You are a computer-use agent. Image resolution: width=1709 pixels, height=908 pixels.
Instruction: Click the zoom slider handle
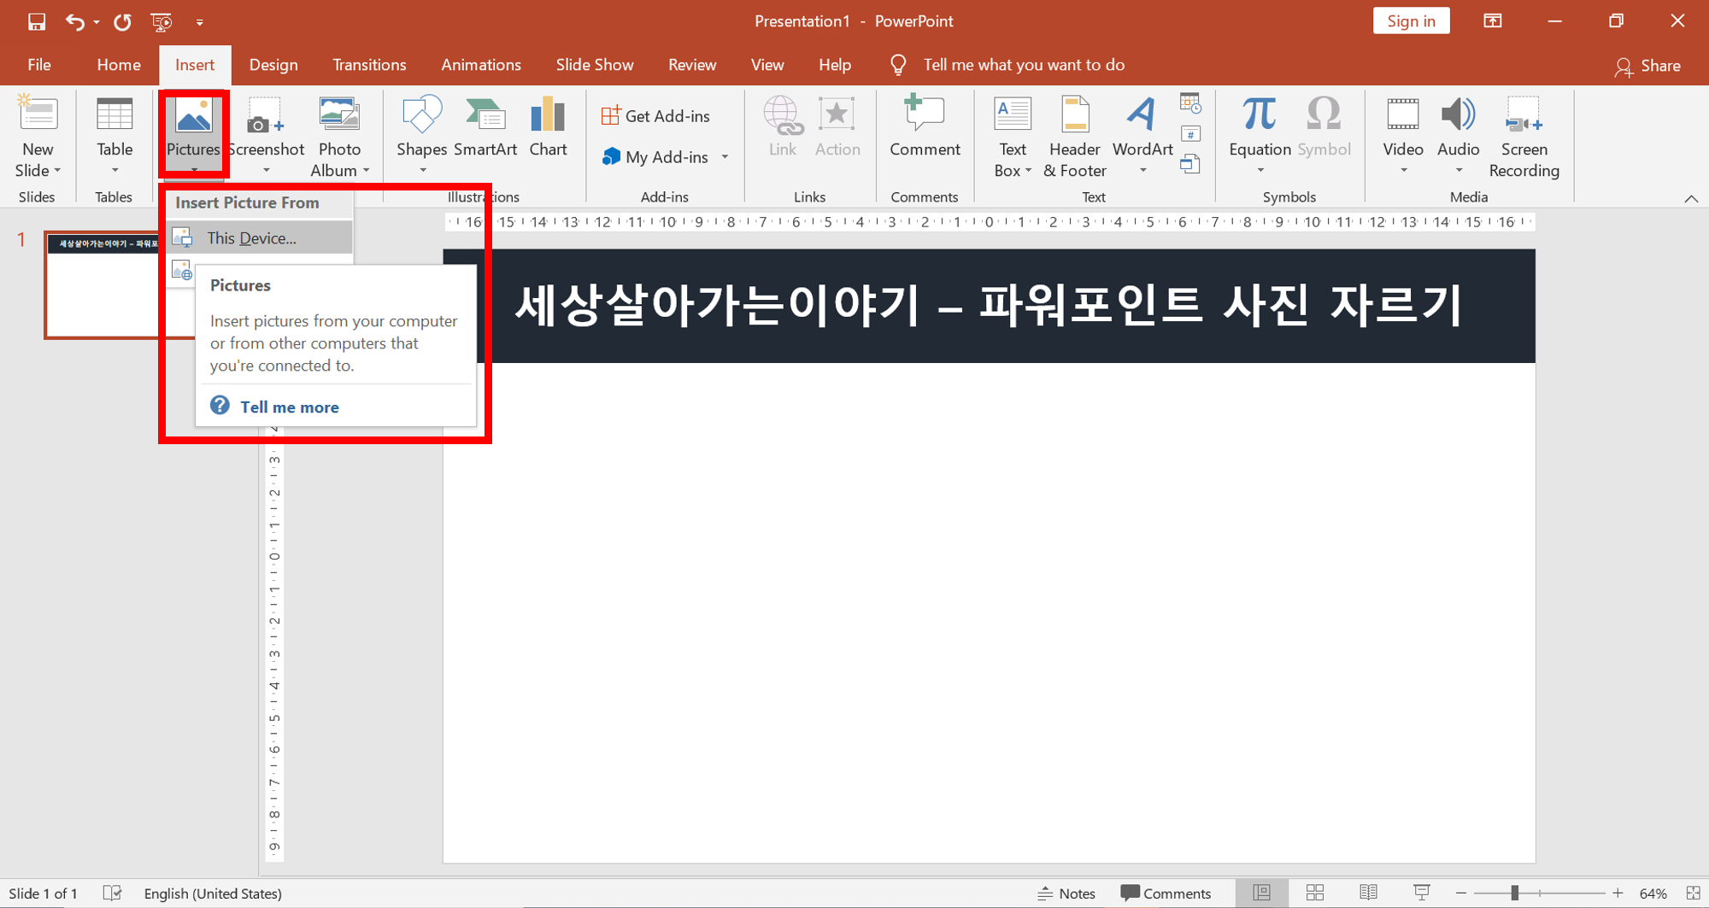coord(1514,893)
